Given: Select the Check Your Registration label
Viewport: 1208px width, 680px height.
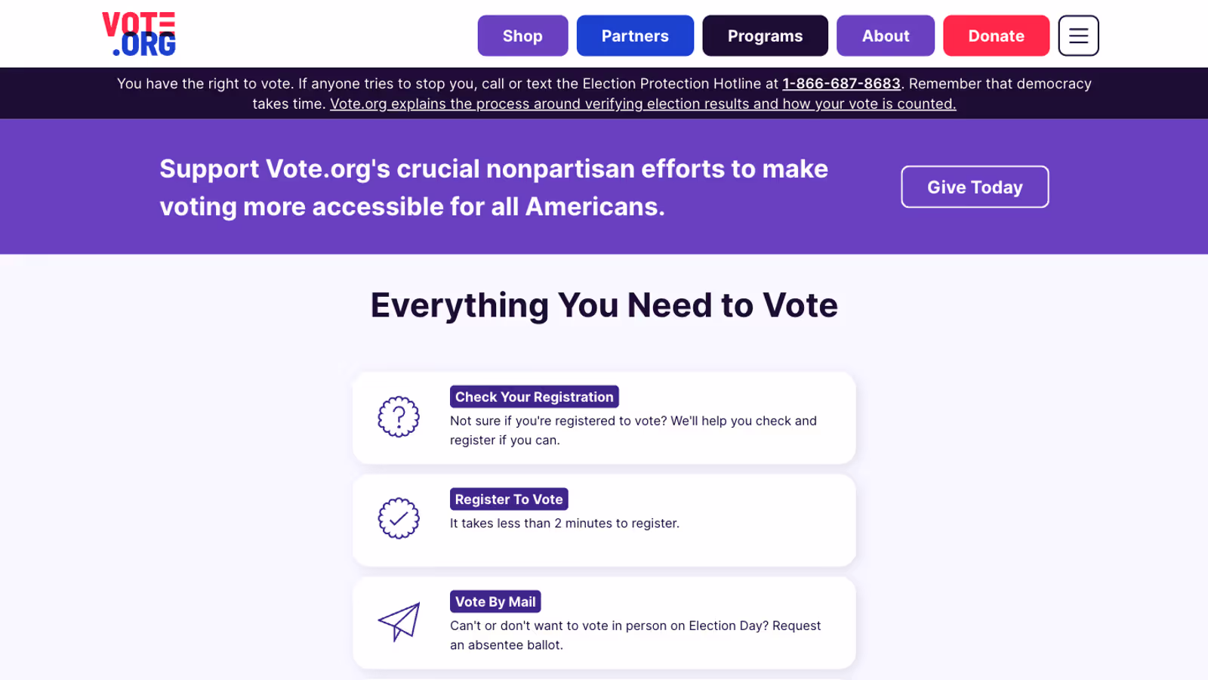Looking at the screenshot, I should point(534,397).
